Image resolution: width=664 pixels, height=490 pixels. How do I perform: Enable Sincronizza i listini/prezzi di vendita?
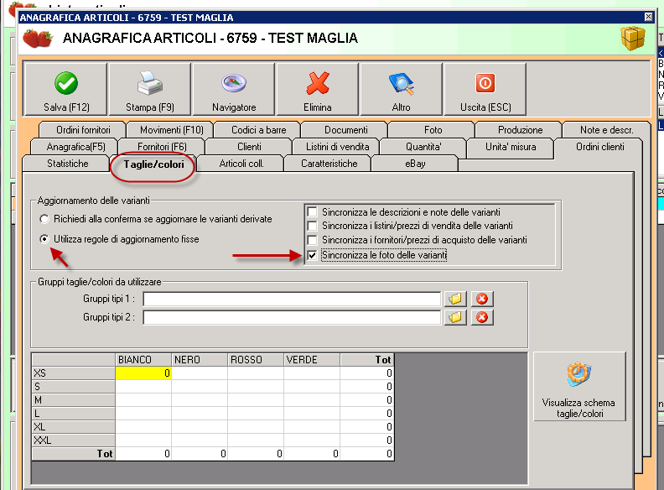coord(312,226)
